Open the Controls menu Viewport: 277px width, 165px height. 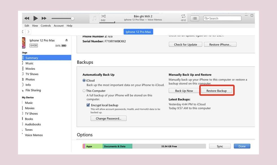tap(46, 26)
